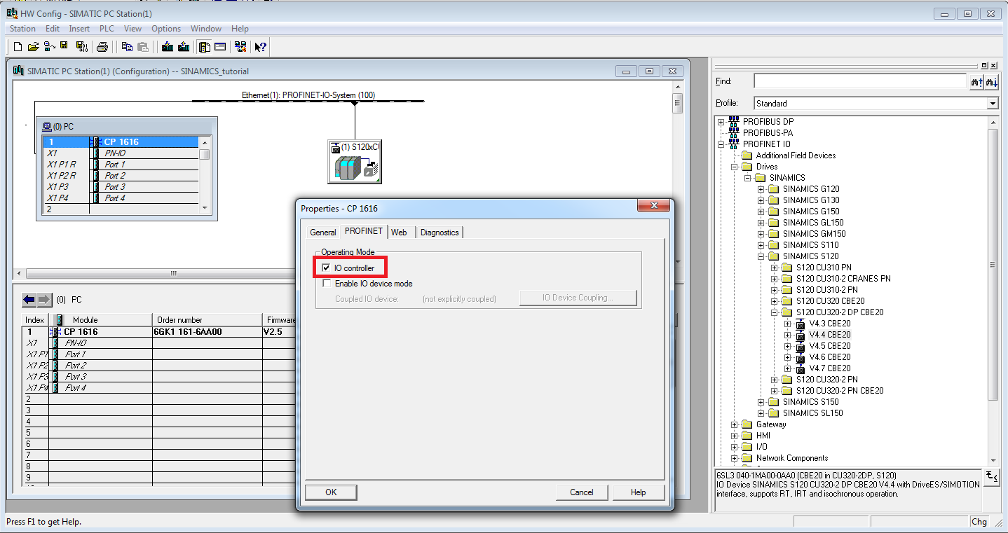Expand the Gateway folder node
The height and width of the screenshot is (533, 1008).
coord(734,424)
